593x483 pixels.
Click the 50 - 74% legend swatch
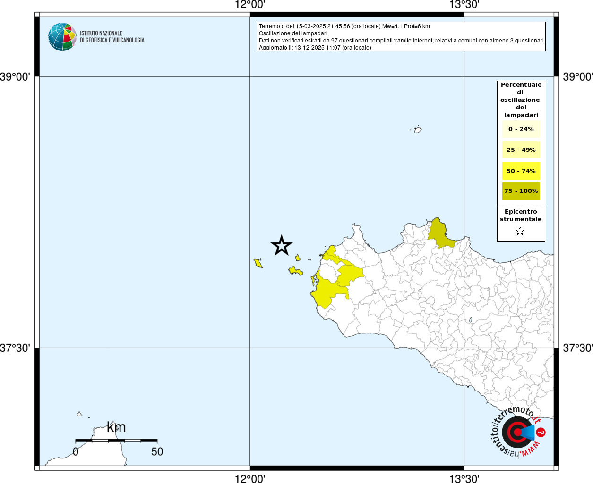(x=521, y=171)
